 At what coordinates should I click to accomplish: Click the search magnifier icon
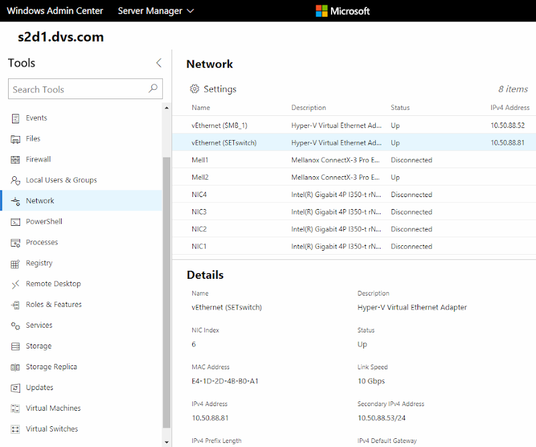point(153,88)
